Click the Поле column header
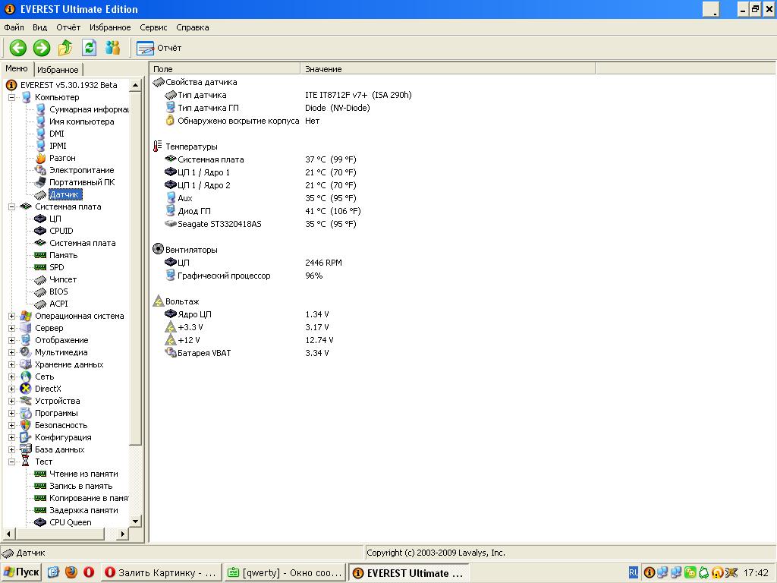 tap(225, 69)
